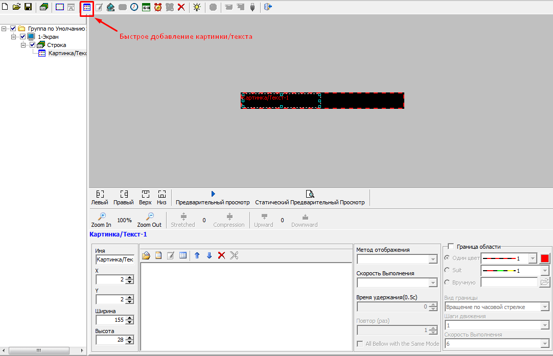
Task: Click the blue Картинка/Текст-1 heading
Action: coord(118,234)
